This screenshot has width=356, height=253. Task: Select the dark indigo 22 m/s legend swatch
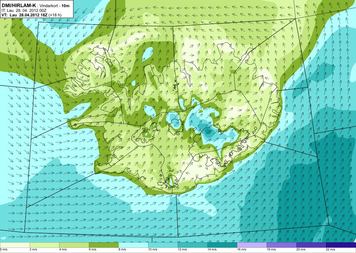click(341, 245)
